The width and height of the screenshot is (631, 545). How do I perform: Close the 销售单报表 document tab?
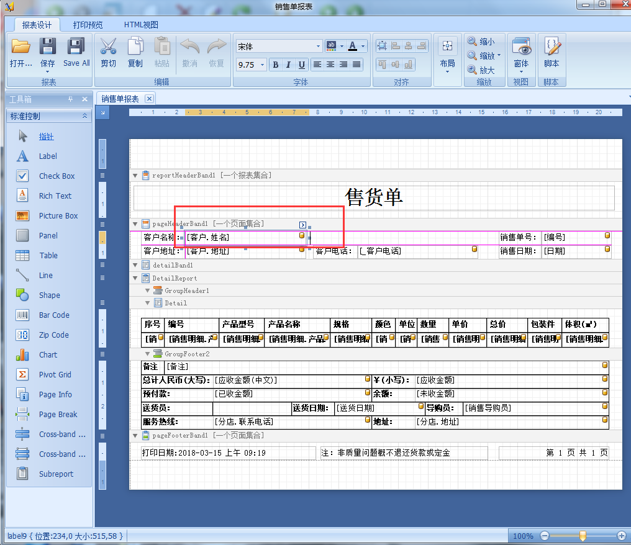pyautogui.click(x=149, y=99)
